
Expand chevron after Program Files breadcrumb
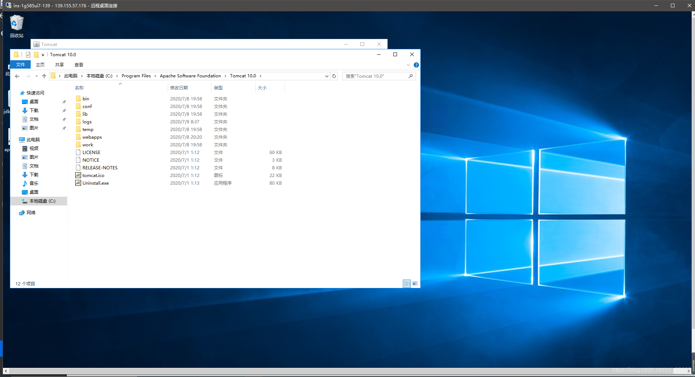point(155,76)
